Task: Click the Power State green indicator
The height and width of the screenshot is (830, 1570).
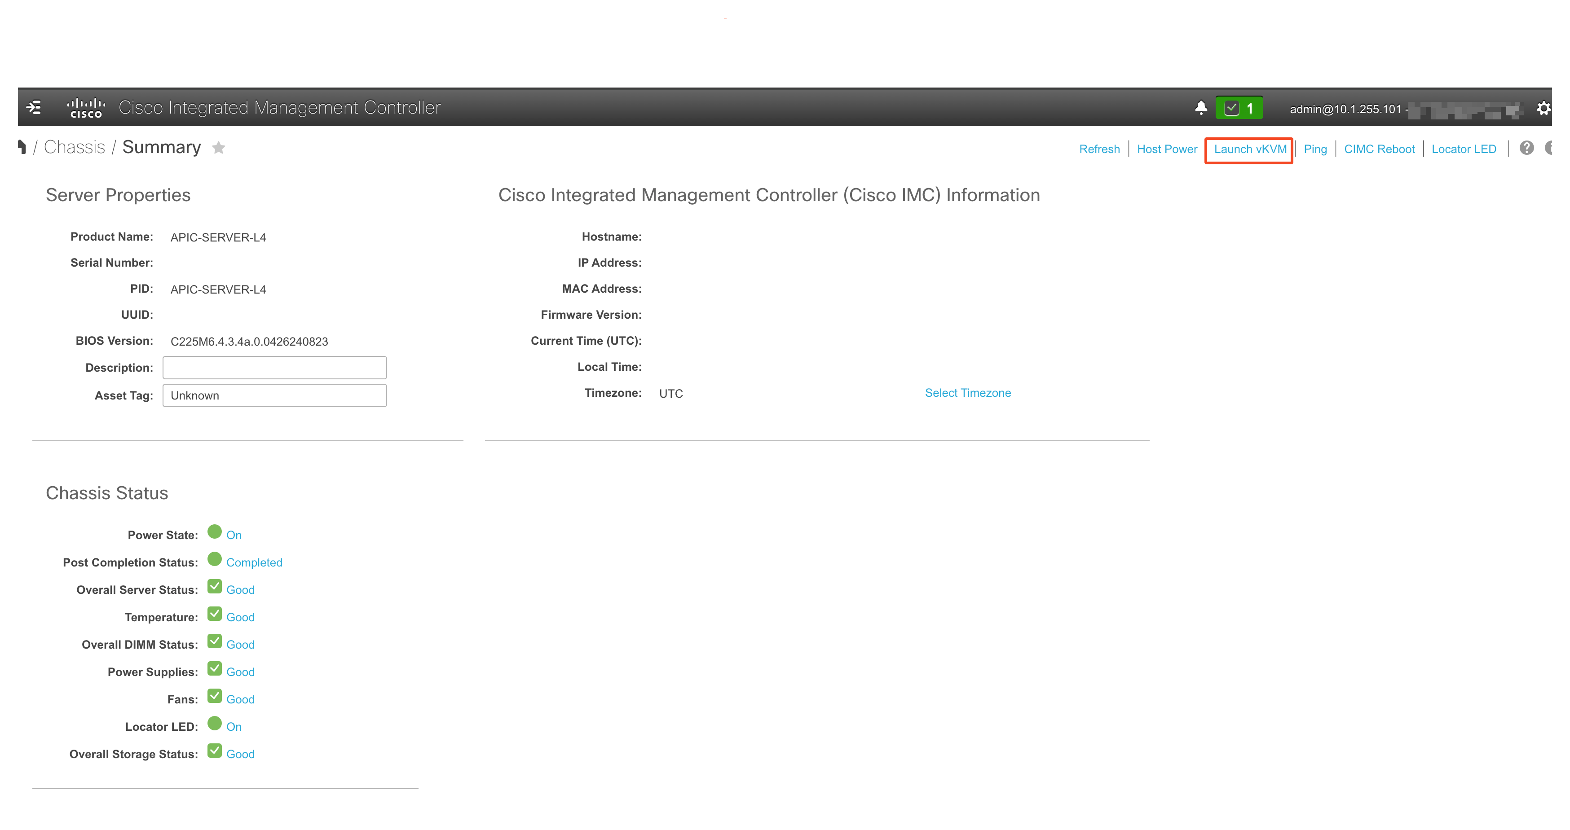Action: pos(215,531)
